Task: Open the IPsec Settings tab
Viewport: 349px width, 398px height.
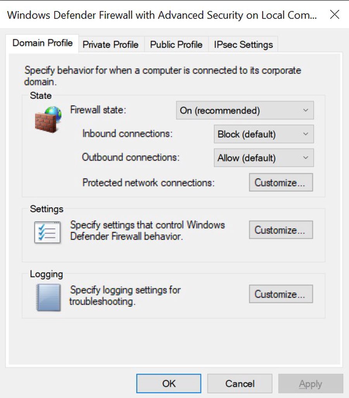Action: [244, 44]
